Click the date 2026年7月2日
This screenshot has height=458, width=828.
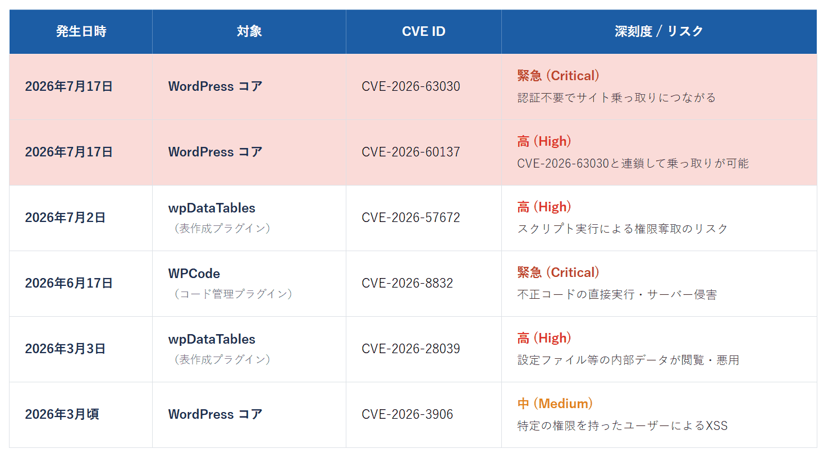[x=66, y=218]
